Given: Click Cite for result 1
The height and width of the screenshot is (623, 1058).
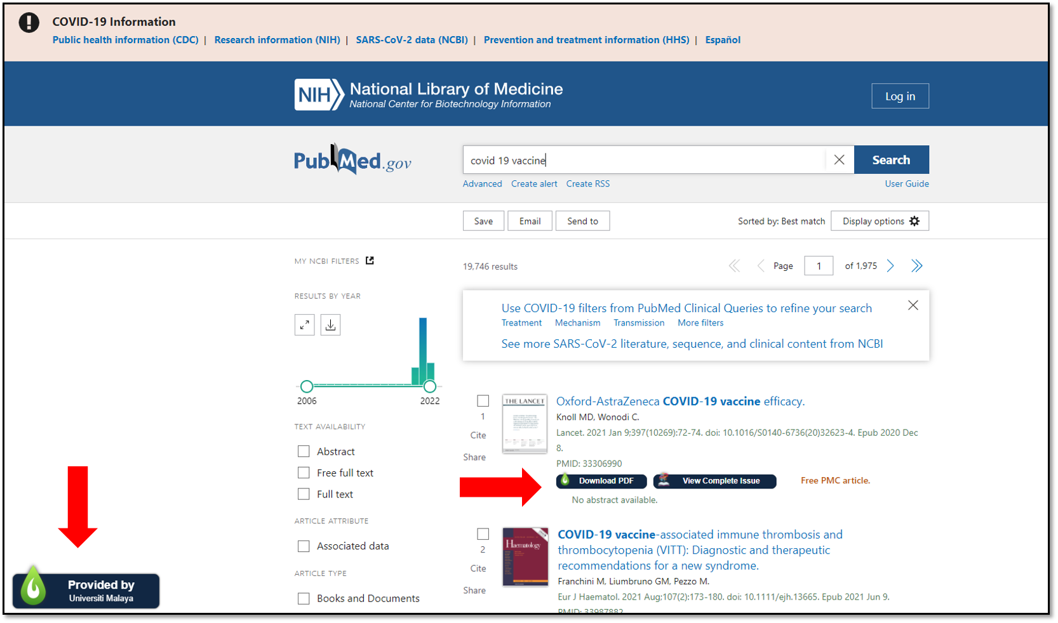Looking at the screenshot, I should coord(478,435).
